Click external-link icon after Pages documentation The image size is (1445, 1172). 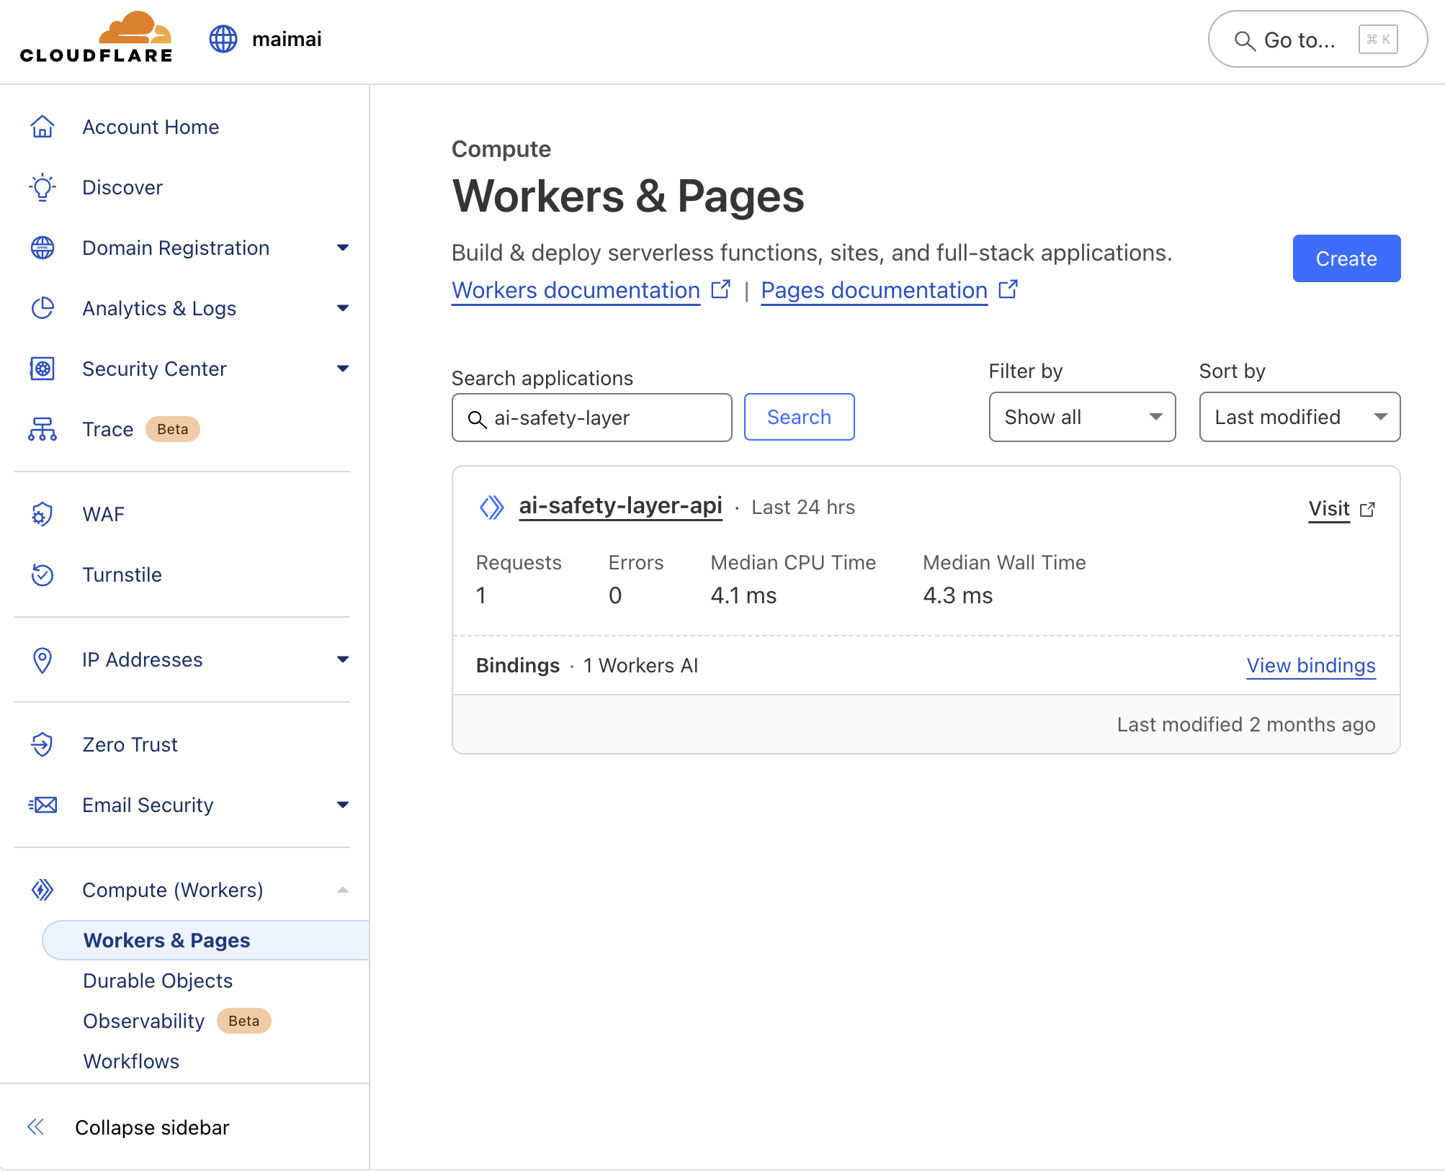pyautogui.click(x=1008, y=289)
